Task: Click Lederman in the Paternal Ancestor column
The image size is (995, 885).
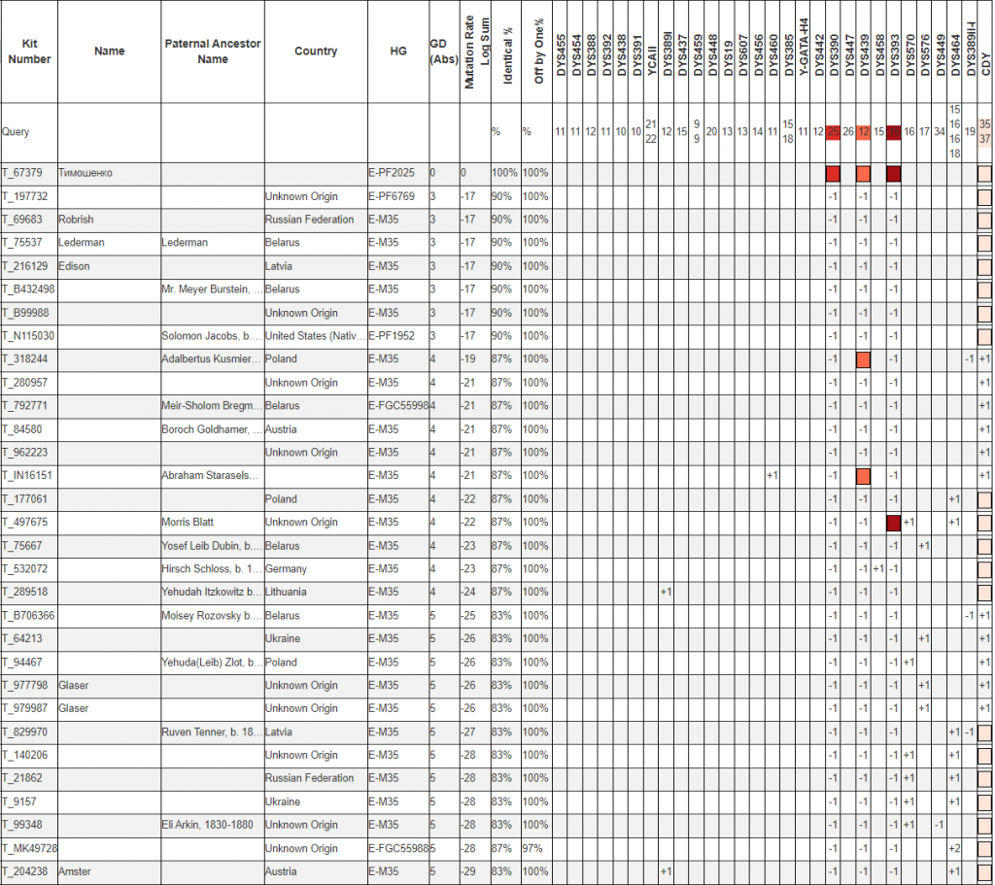Action: click(x=184, y=243)
